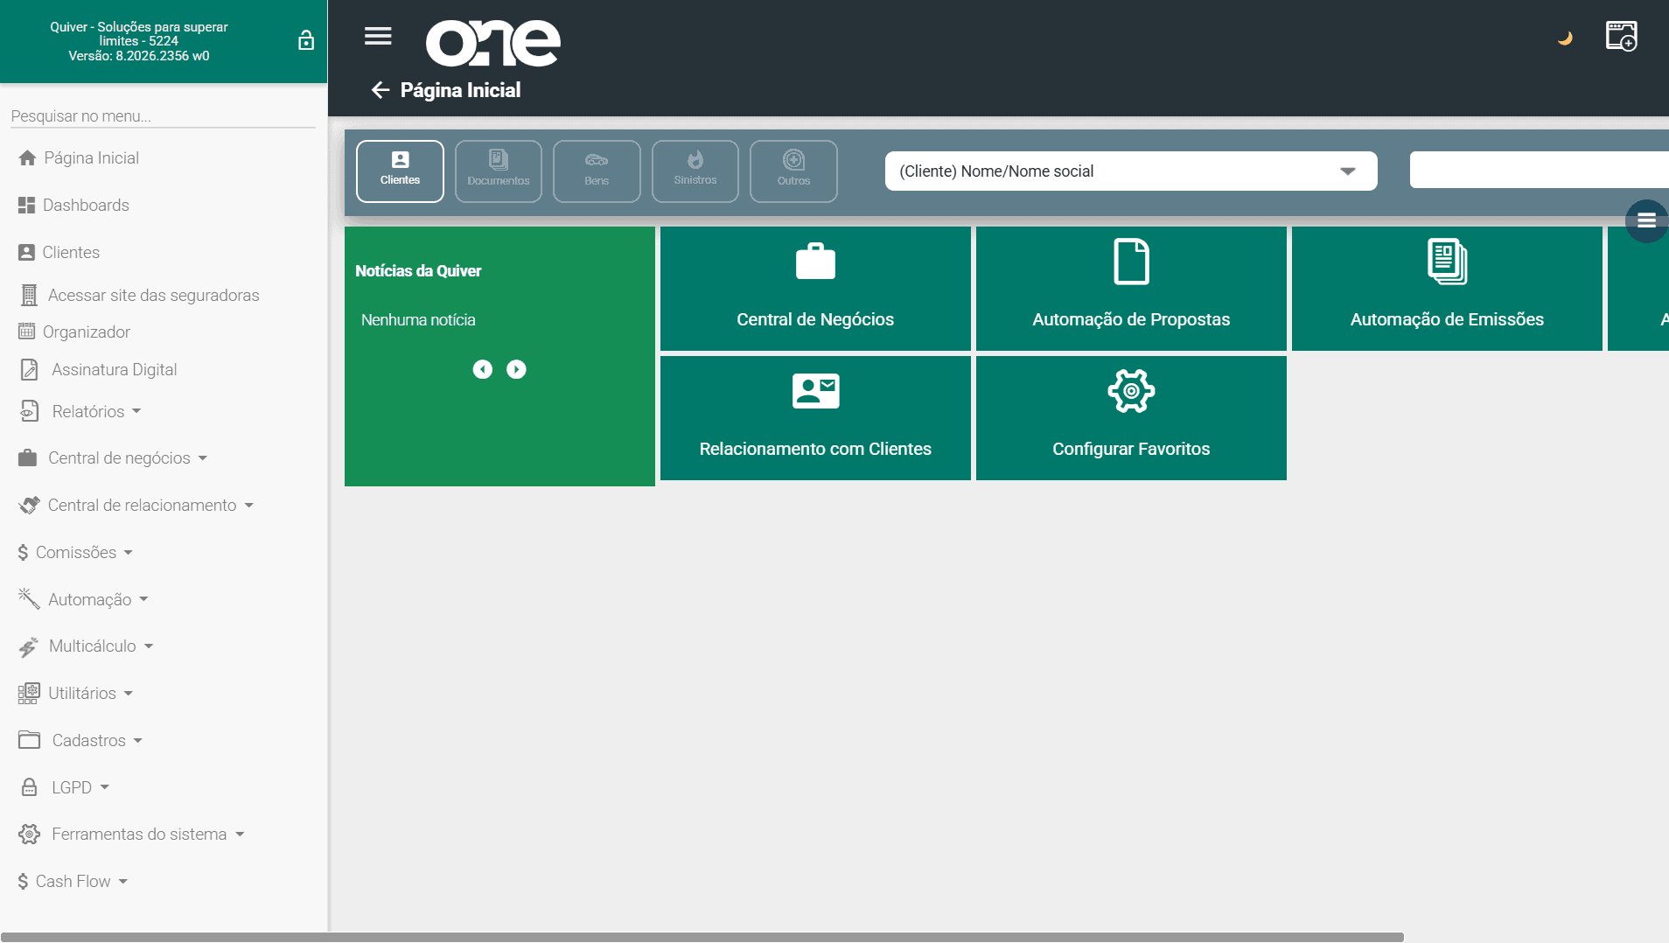The image size is (1669, 943).
Task: Select the Outros search tab
Action: (x=793, y=171)
